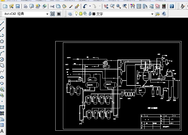The image size is (188, 135).
Task: Open the 文字 layer dropdown list
Action: pyautogui.click(x=152, y=14)
